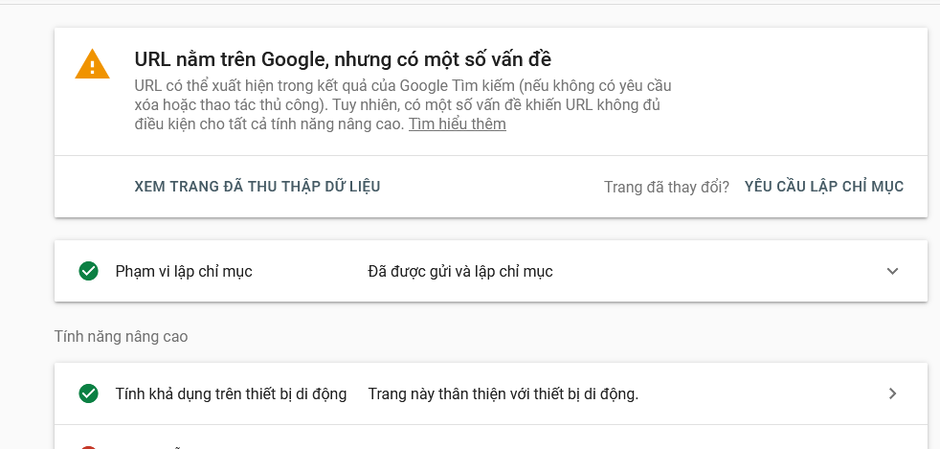Click the heading 'URL nằm trên Google'

pyautogui.click(x=231, y=59)
